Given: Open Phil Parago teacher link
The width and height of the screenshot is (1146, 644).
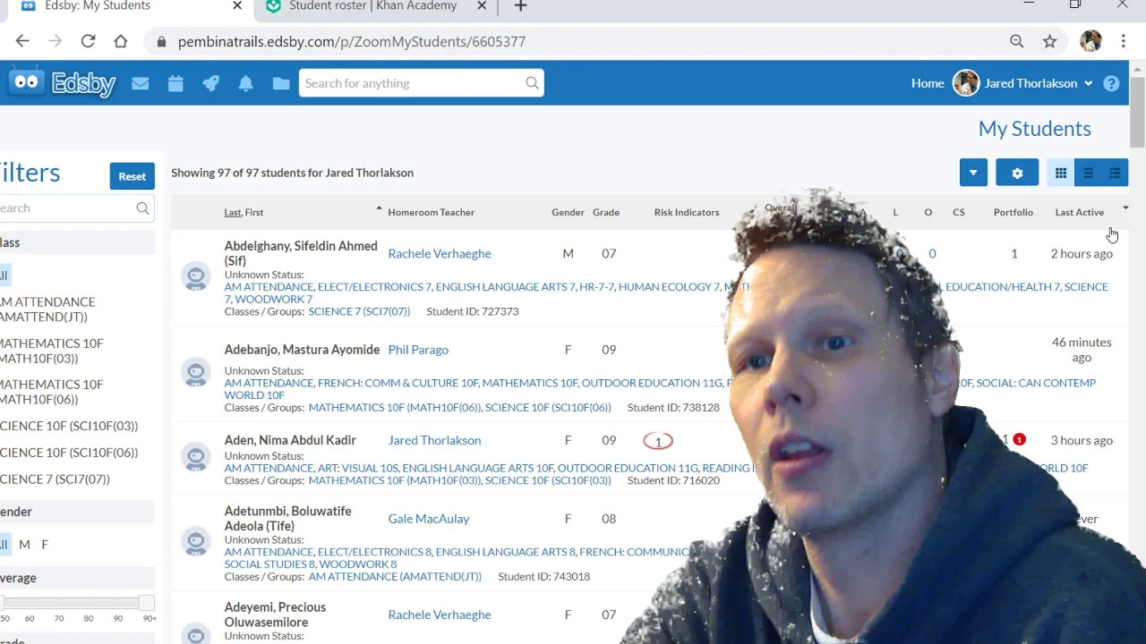Looking at the screenshot, I should click(418, 350).
